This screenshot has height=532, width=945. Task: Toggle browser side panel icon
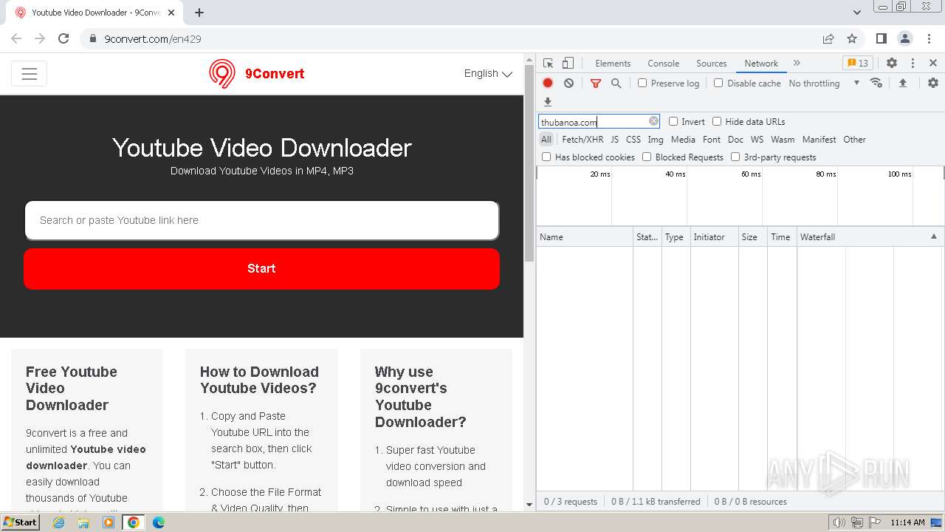[x=882, y=38]
